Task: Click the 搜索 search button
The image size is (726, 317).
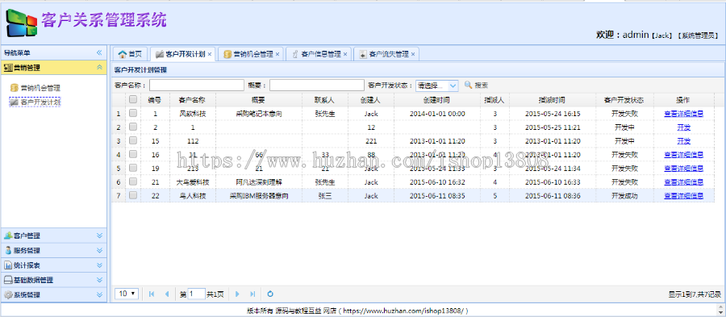Action: click(x=476, y=86)
